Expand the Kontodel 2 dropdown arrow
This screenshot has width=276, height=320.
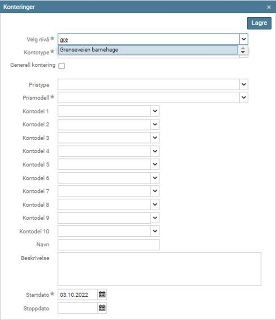(x=155, y=124)
